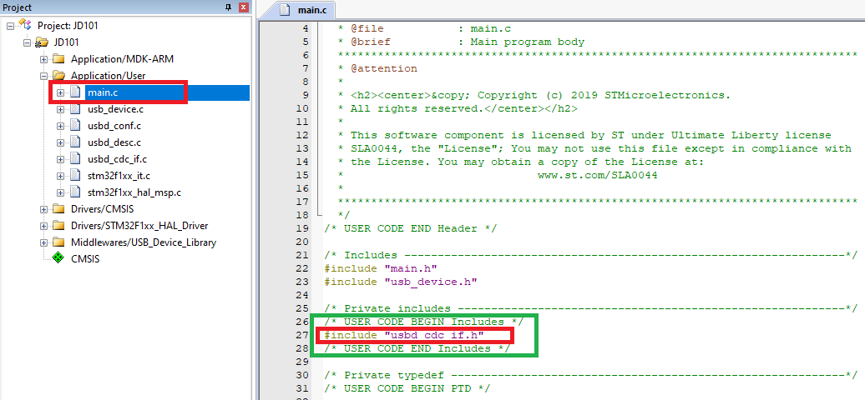This screenshot has height=400, width=865.
Task: Click the Application/MDK-ARM folder icon
Action: click(58, 59)
